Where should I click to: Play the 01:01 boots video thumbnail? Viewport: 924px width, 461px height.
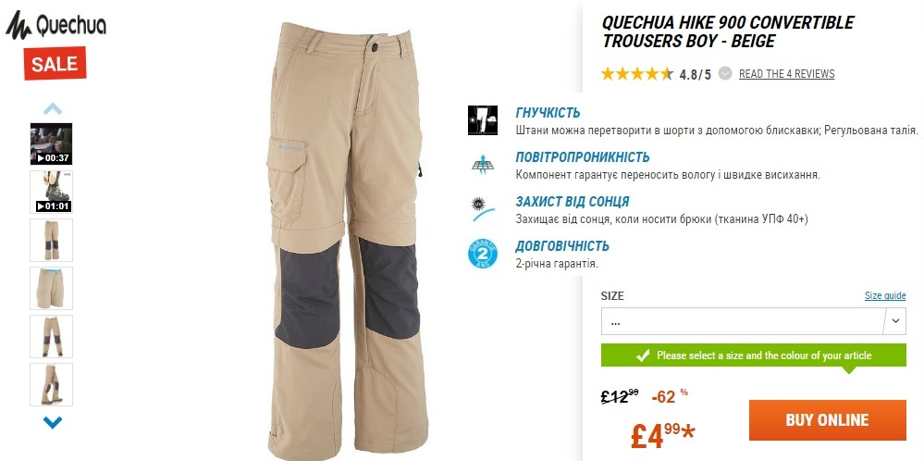coord(51,193)
